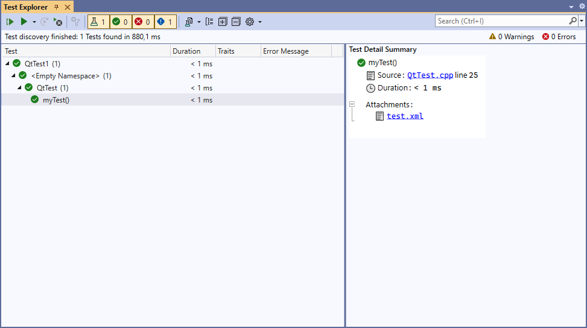Sort by the Test column header
This screenshot has width=587, height=328.
[86, 51]
